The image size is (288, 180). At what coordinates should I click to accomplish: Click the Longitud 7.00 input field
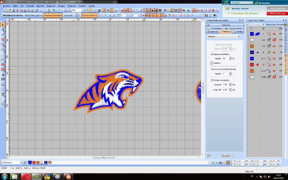[x=225, y=85]
